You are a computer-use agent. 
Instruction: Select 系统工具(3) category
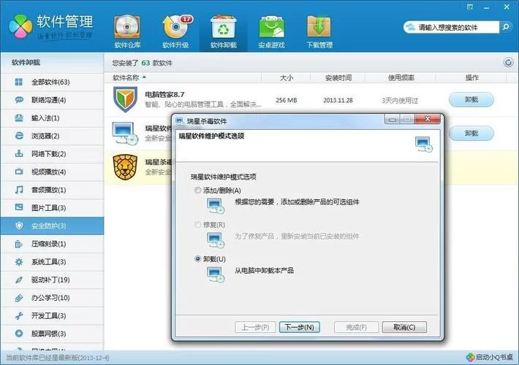point(52,262)
